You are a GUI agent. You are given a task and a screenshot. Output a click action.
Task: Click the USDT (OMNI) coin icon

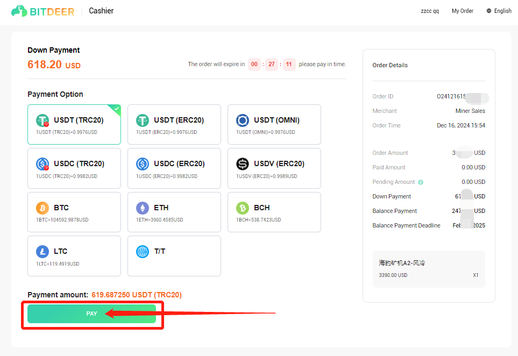pyautogui.click(x=243, y=120)
